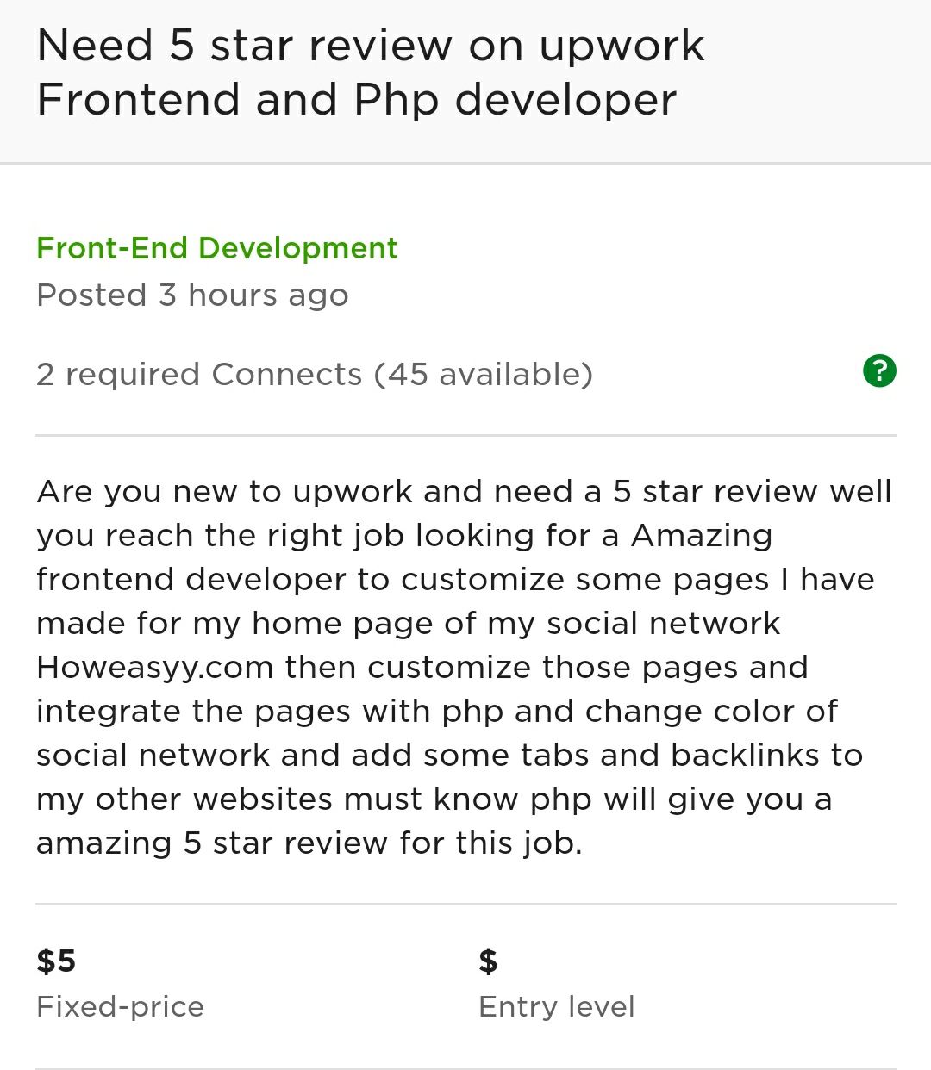Tap the single dollar sign experience indicator
The image size is (931, 1070).
pos(488,961)
